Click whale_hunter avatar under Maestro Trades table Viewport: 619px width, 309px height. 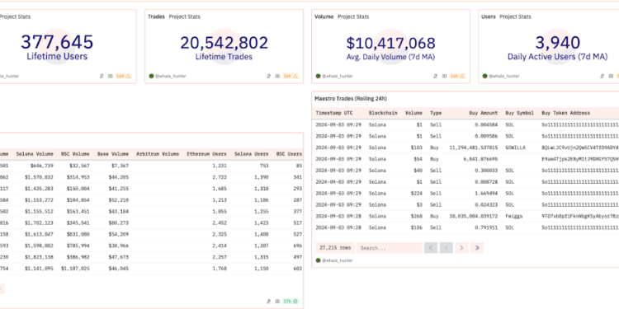[x=319, y=260]
